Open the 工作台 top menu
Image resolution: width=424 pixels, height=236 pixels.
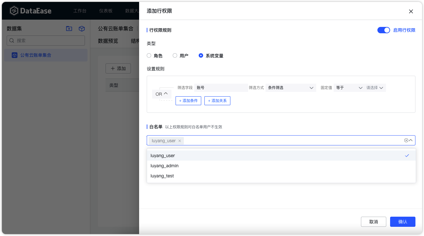(x=80, y=11)
